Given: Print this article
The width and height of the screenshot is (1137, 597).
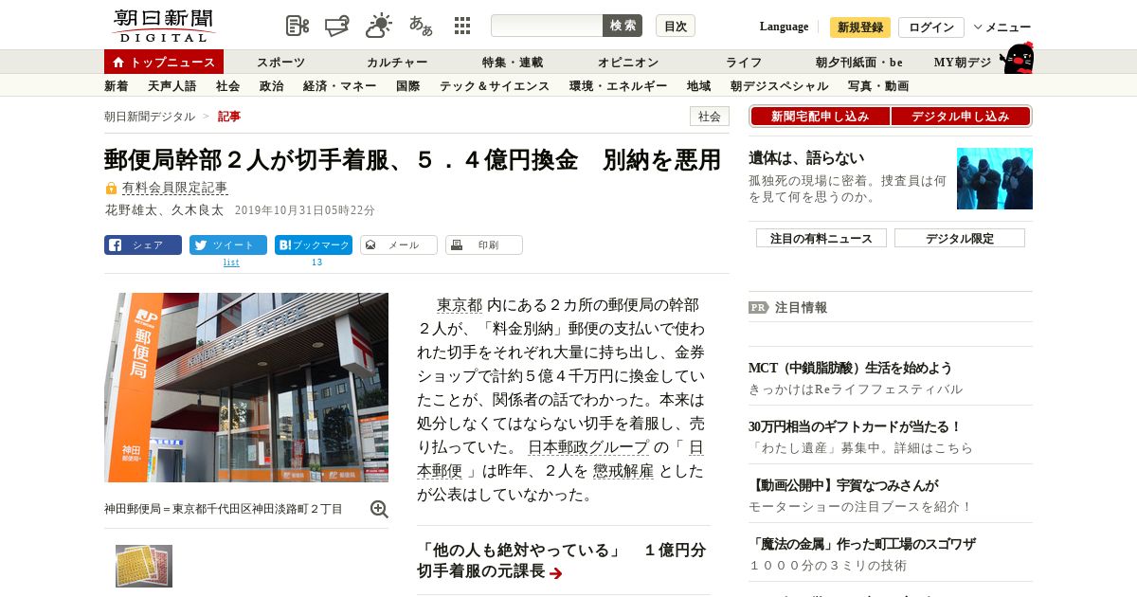Looking at the screenshot, I should 484,244.
